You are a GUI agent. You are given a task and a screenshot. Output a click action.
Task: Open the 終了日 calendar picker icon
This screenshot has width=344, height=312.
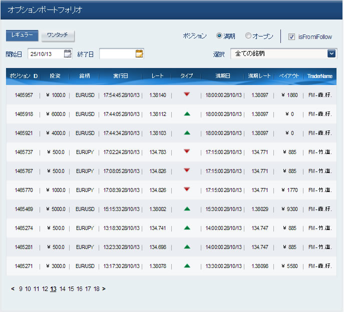pyautogui.click(x=139, y=53)
